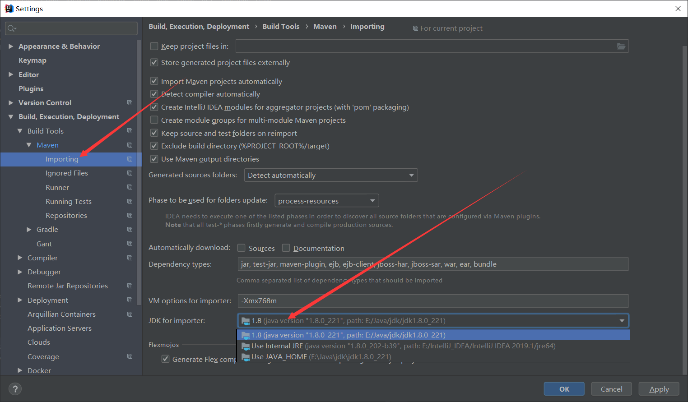The width and height of the screenshot is (688, 402).
Task: Click the help question mark icon
Action: click(x=15, y=389)
